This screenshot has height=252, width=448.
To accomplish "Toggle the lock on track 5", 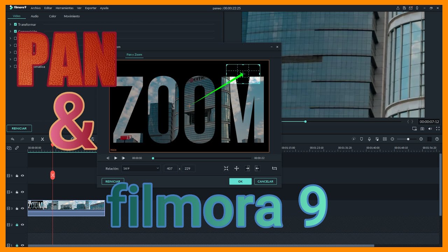I will pos(17,176).
